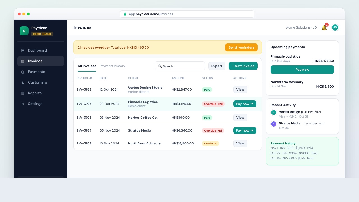Select Invoices in the sidebar
This screenshot has height=202, width=359.
(x=41, y=61)
